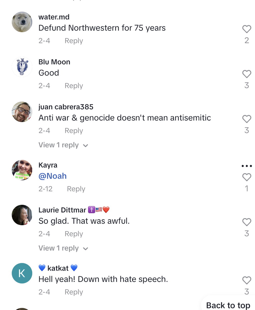
Task: Open Blu Moon's profile picture
Action: click(x=22, y=67)
